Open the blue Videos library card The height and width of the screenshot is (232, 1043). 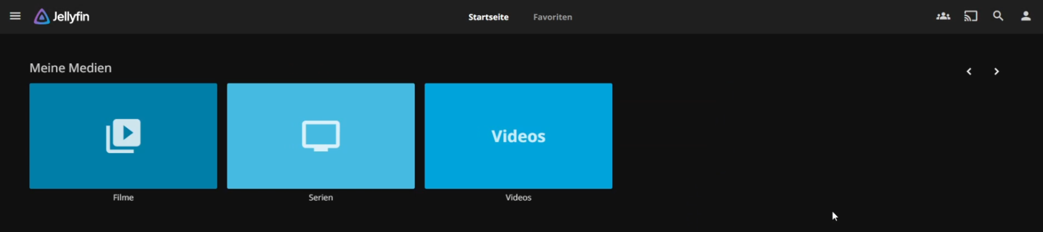(518, 136)
